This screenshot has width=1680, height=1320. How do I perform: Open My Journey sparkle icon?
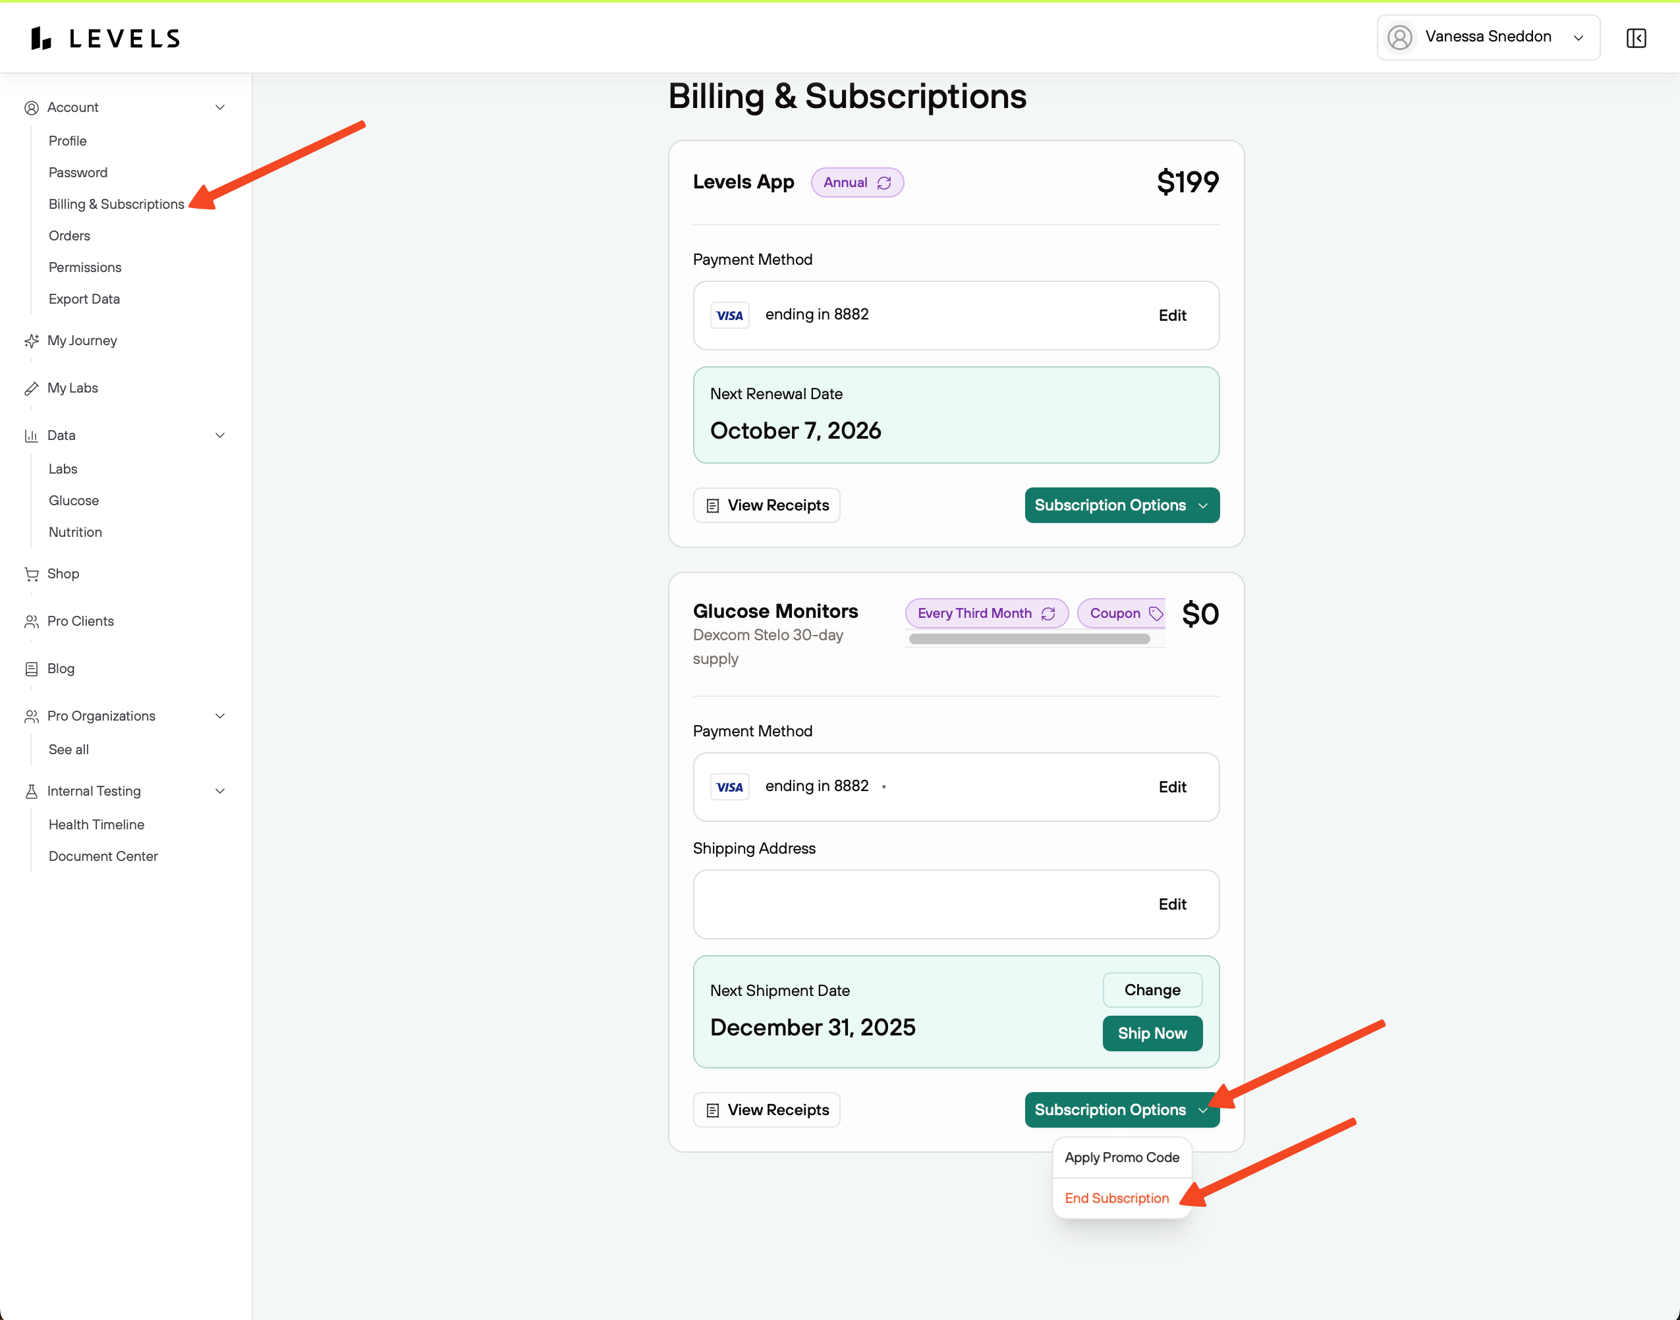pos(32,341)
